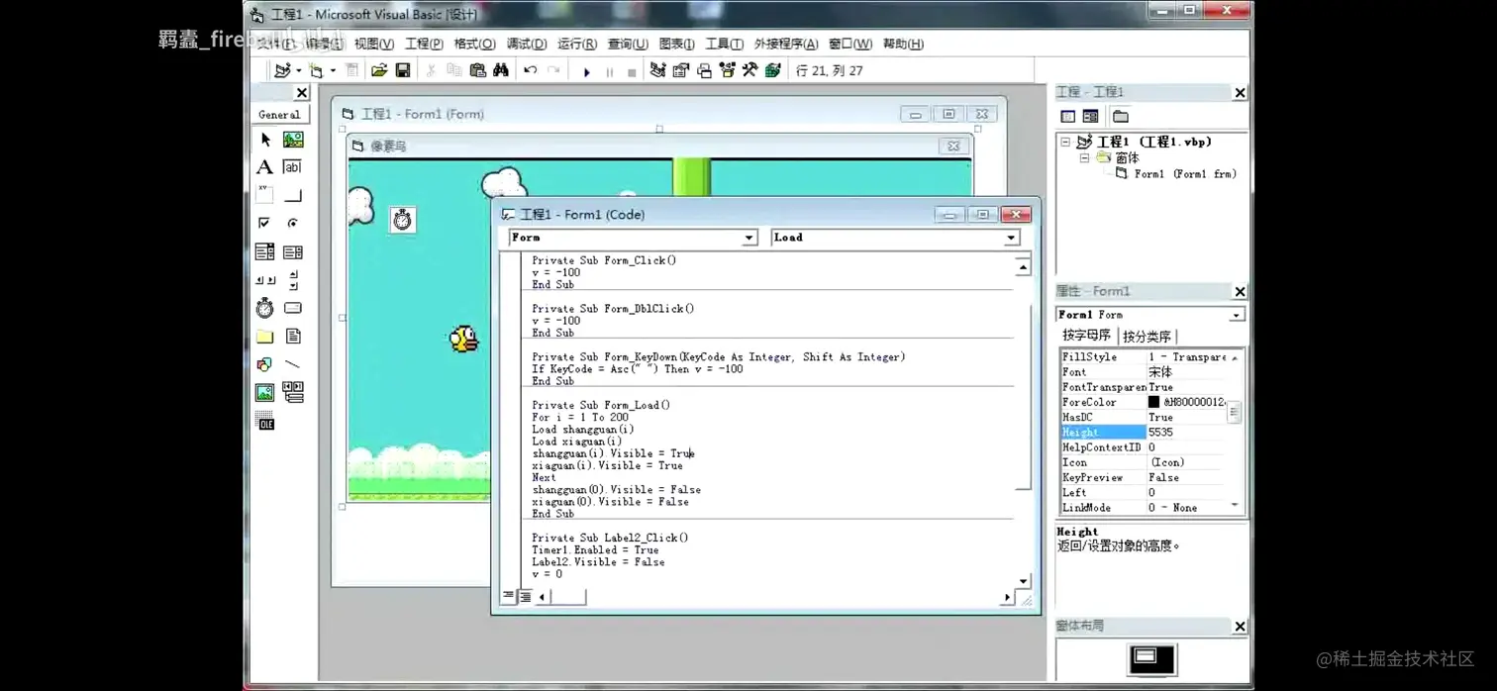Select the Height property value 5535
Screen dimensions: 1497x691
pos(1186,433)
